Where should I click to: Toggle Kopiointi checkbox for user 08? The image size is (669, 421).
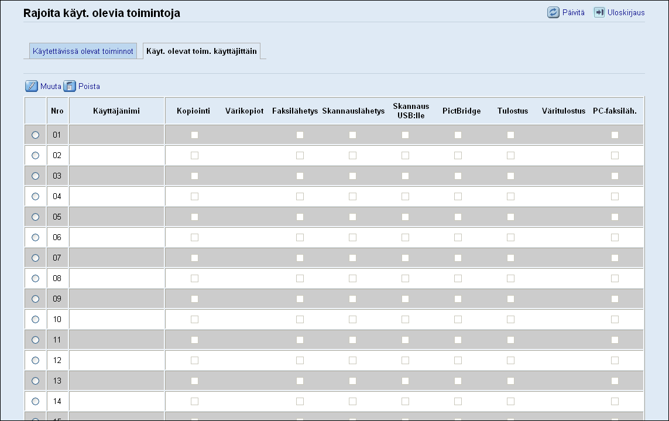click(x=194, y=278)
